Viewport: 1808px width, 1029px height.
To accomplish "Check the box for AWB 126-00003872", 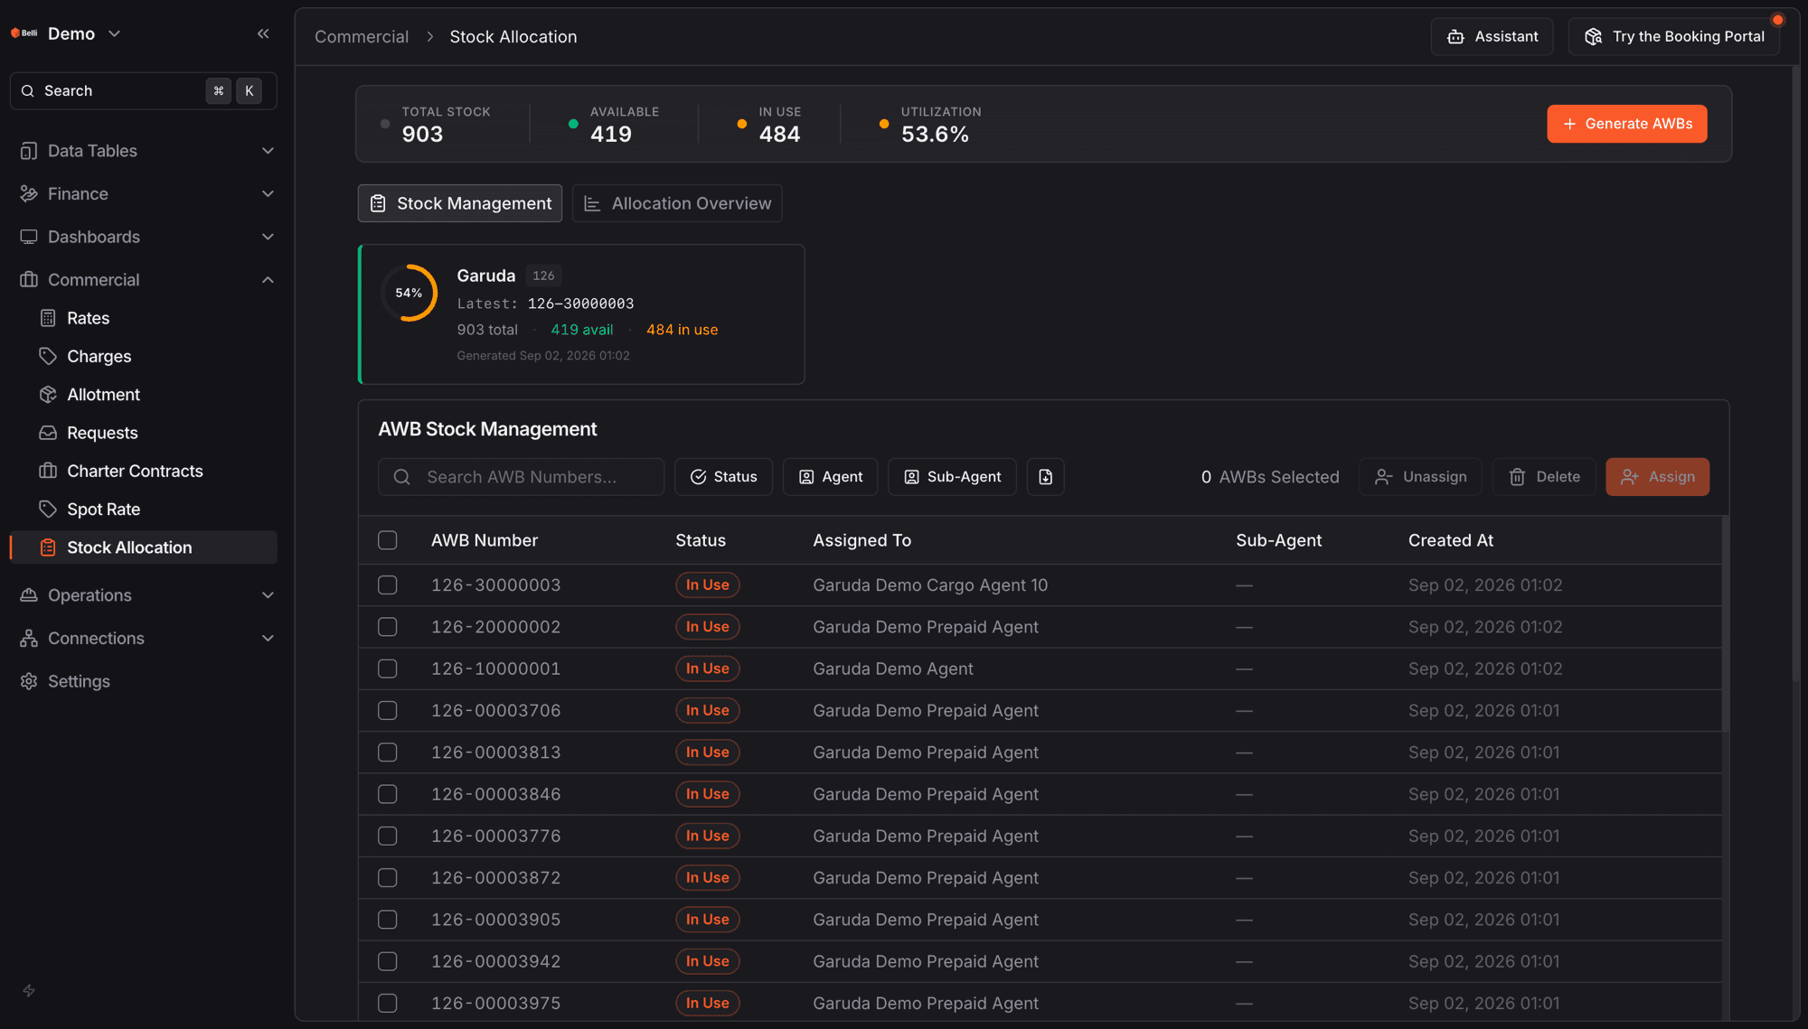I will tap(388, 878).
